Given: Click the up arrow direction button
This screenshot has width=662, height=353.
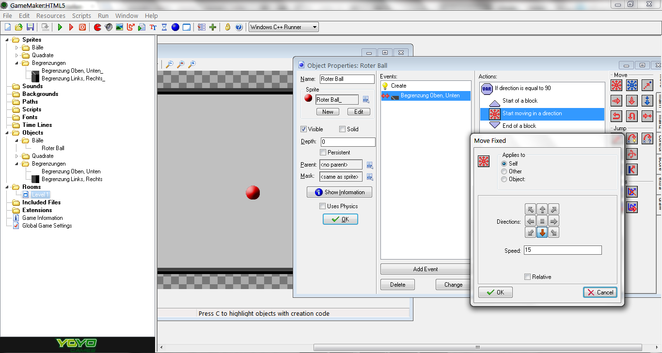Looking at the screenshot, I should [542, 209].
